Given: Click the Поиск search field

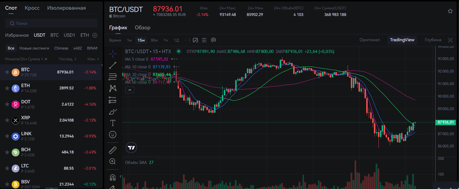Looking at the screenshot, I should coord(51,23).
